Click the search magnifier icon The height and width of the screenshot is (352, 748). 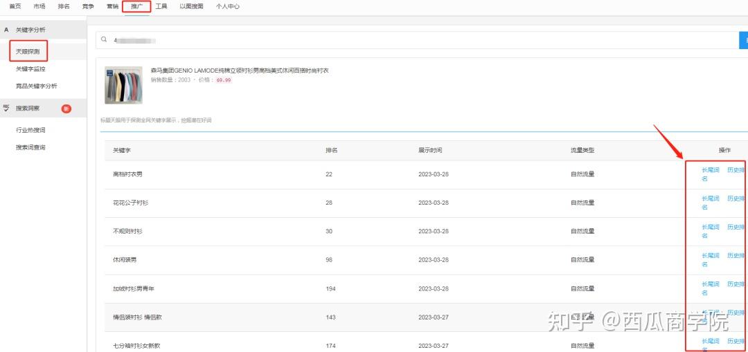(x=104, y=39)
